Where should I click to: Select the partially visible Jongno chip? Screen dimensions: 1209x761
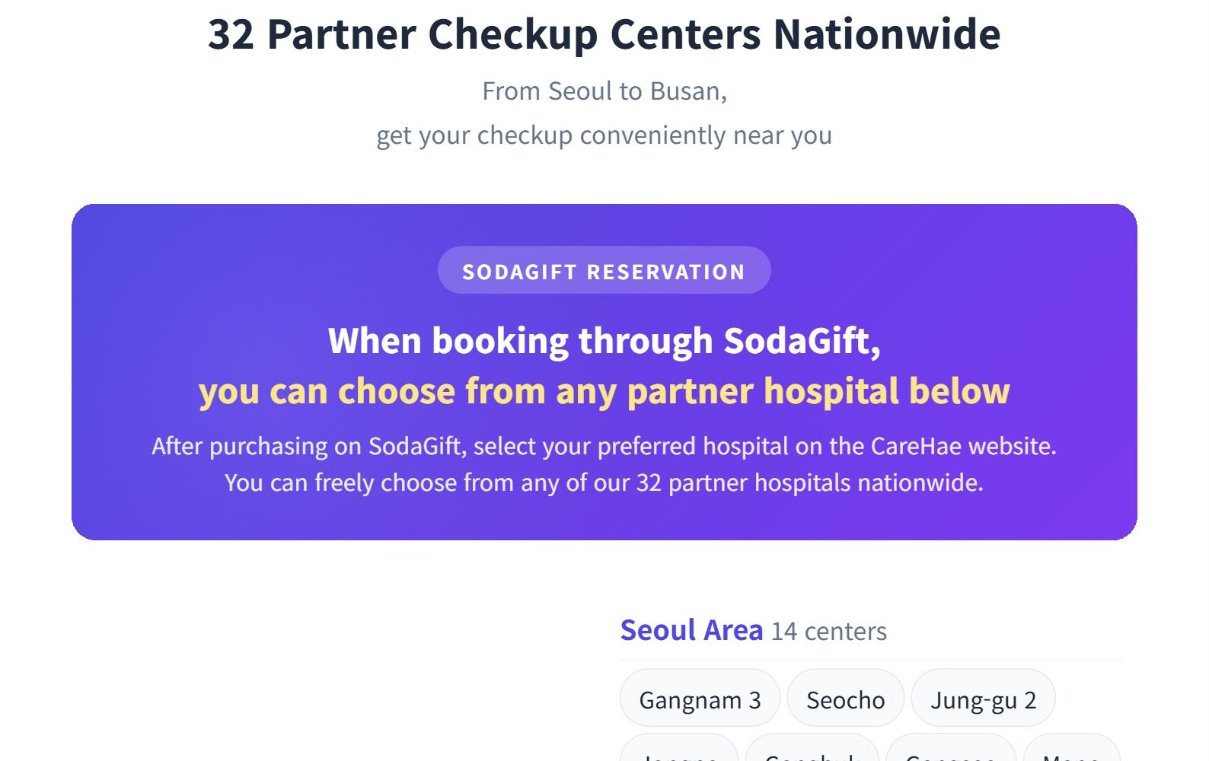679,752
